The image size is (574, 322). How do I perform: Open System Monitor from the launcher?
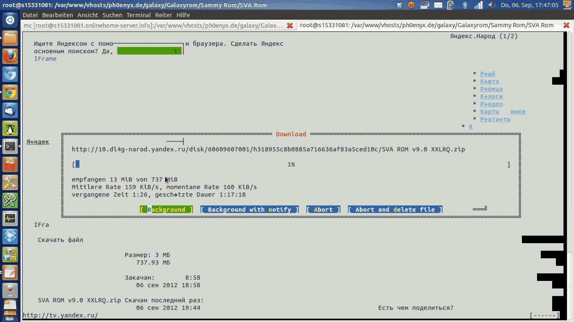coord(10,218)
